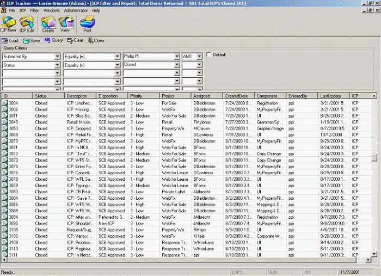Open the Administrator menu
This screenshot has height=276, width=381.
click(x=76, y=10)
